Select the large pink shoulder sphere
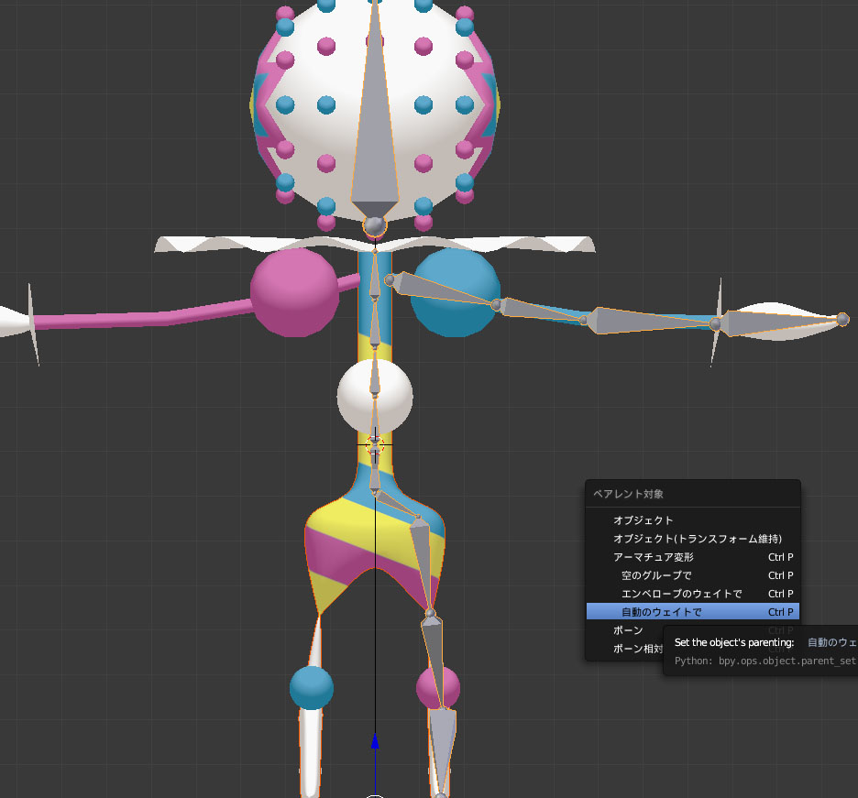Image resolution: width=858 pixels, height=798 pixels. point(294,292)
